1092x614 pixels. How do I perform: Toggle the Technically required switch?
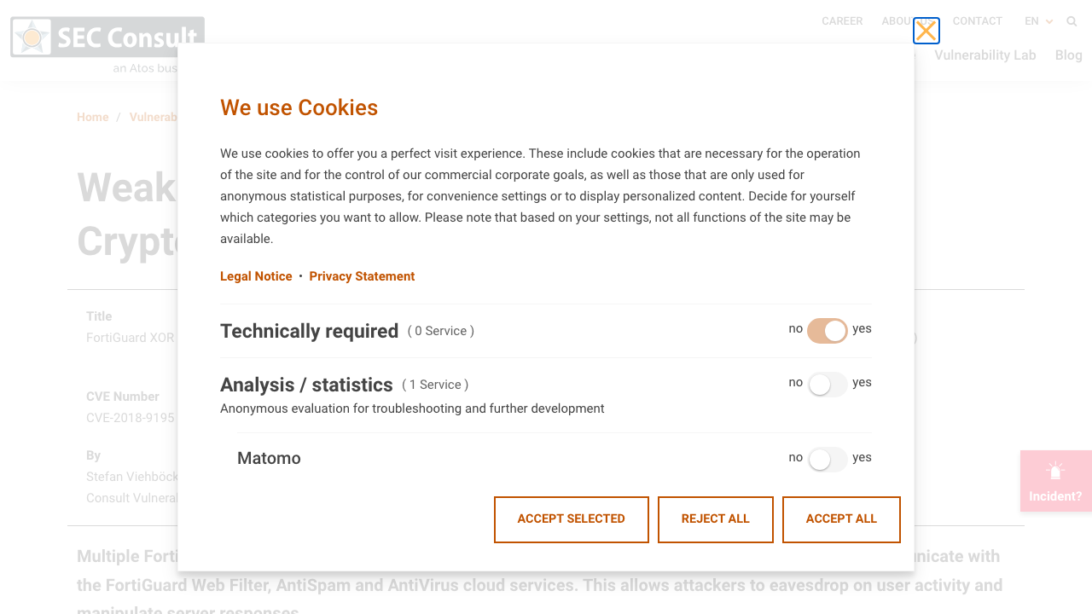[828, 331]
